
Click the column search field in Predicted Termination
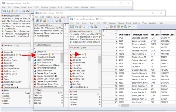click(85, 51)
